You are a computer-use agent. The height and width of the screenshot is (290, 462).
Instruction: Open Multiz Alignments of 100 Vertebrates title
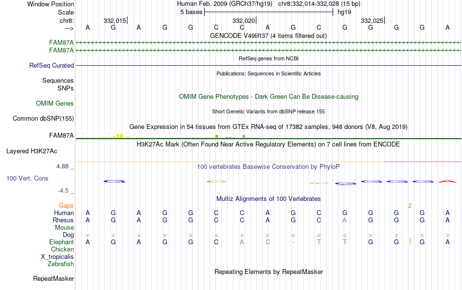tap(268, 199)
